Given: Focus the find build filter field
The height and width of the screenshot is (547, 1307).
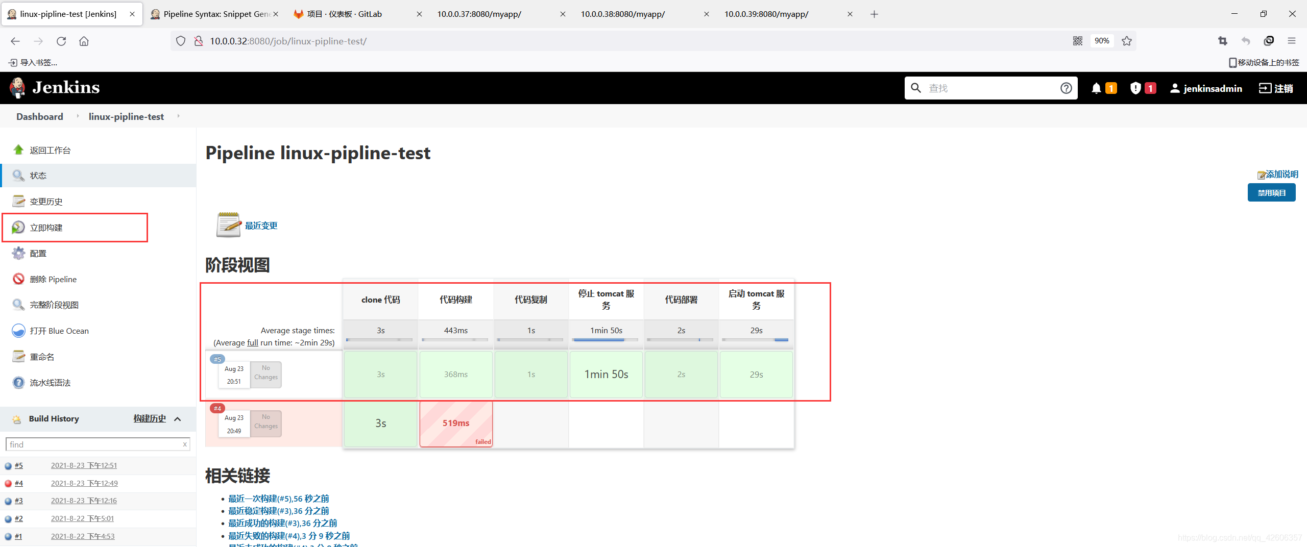Looking at the screenshot, I should coord(98,444).
